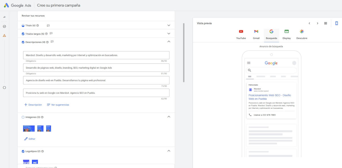This screenshot has height=168, width=342.
Task: Collapse the Imágenes (3) section
Action: pos(169,117)
